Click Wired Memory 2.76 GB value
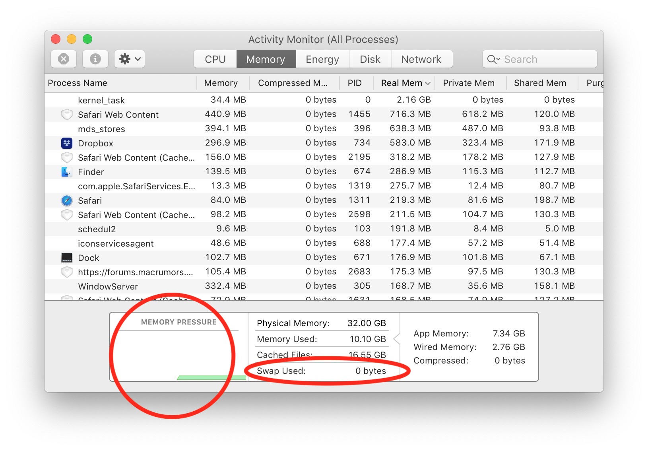Viewport: 648px width, 451px height. (x=509, y=347)
